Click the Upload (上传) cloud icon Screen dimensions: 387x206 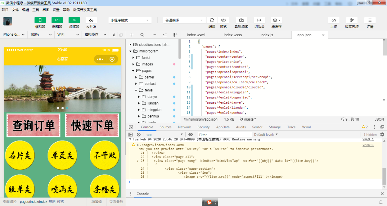pyautogui.click(x=333, y=20)
